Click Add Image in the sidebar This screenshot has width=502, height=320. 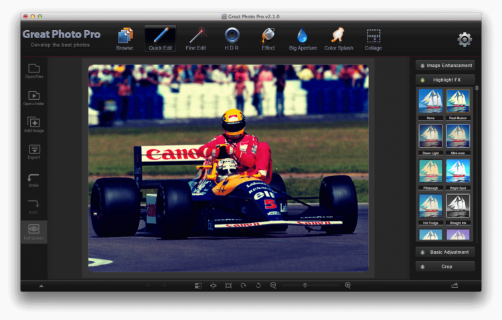coord(34,125)
